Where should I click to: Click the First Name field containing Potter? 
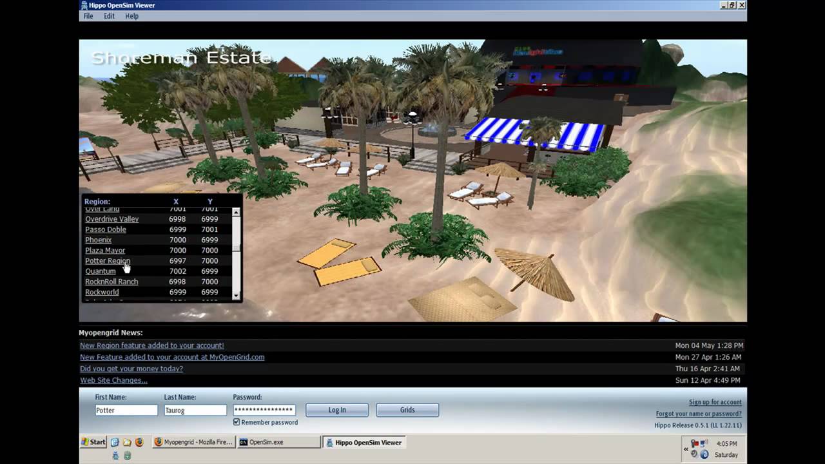pos(126,410)
